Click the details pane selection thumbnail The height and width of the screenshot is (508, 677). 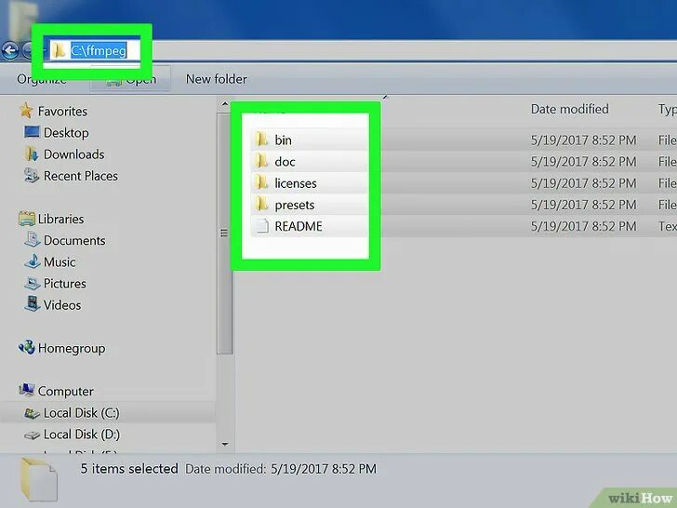39,480
